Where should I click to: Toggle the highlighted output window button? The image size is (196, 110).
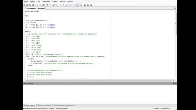click(77, 5)
